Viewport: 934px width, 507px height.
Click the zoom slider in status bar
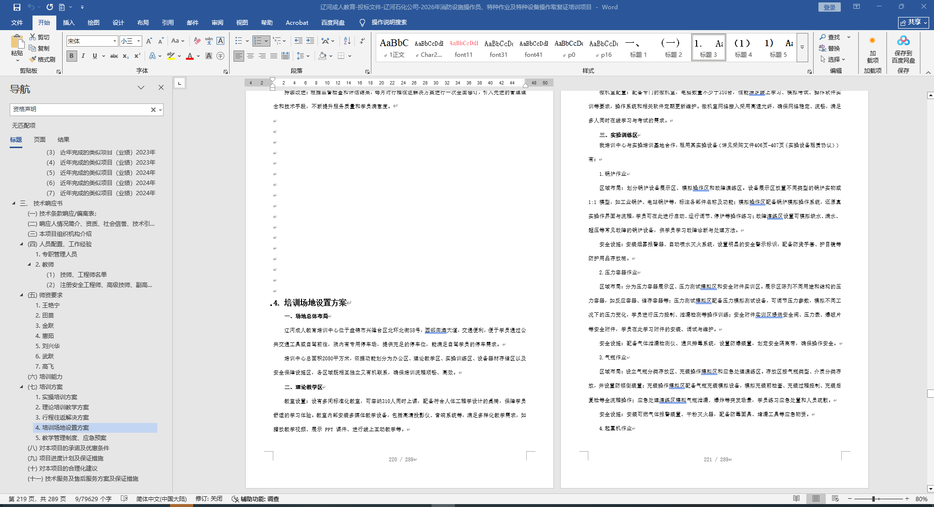(x=873, y=499)
